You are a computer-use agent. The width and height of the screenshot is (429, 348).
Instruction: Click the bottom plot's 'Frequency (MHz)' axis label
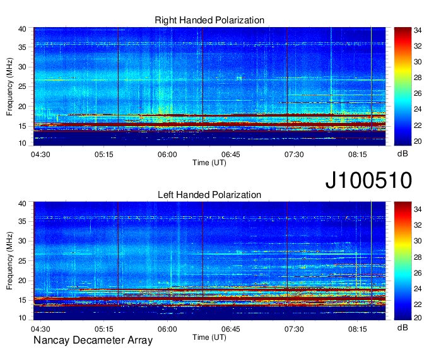[x=9, y=261]
